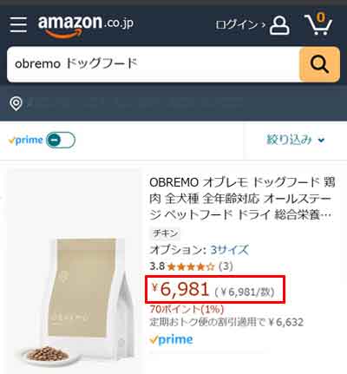Click the chevron next to 絞り込み
Viewport: 347px width, 374px height.
321,141
